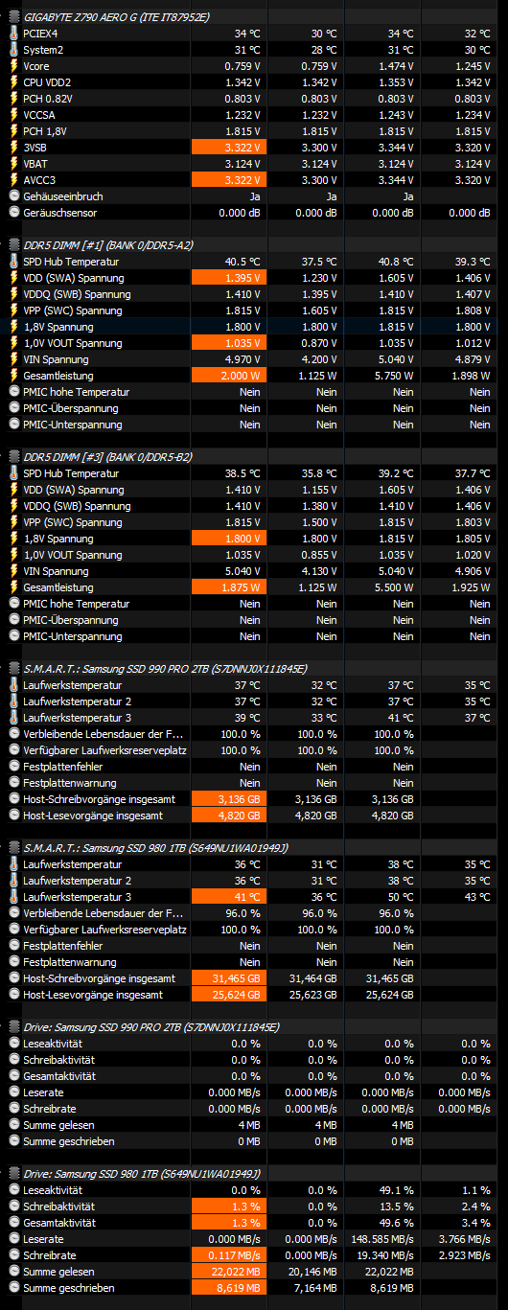
Task: Click SSD 980 Leserate average 3.766 MB/s
Action: coord(465,1239)
